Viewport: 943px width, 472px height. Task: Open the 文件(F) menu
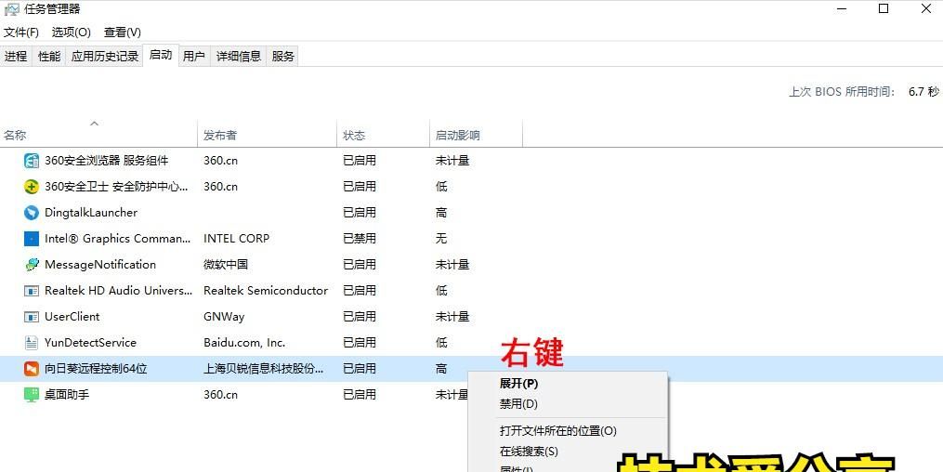point(21,32)
